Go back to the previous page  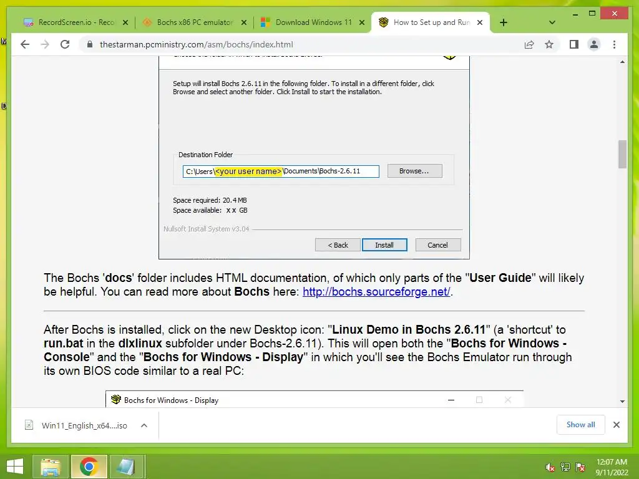25,44
